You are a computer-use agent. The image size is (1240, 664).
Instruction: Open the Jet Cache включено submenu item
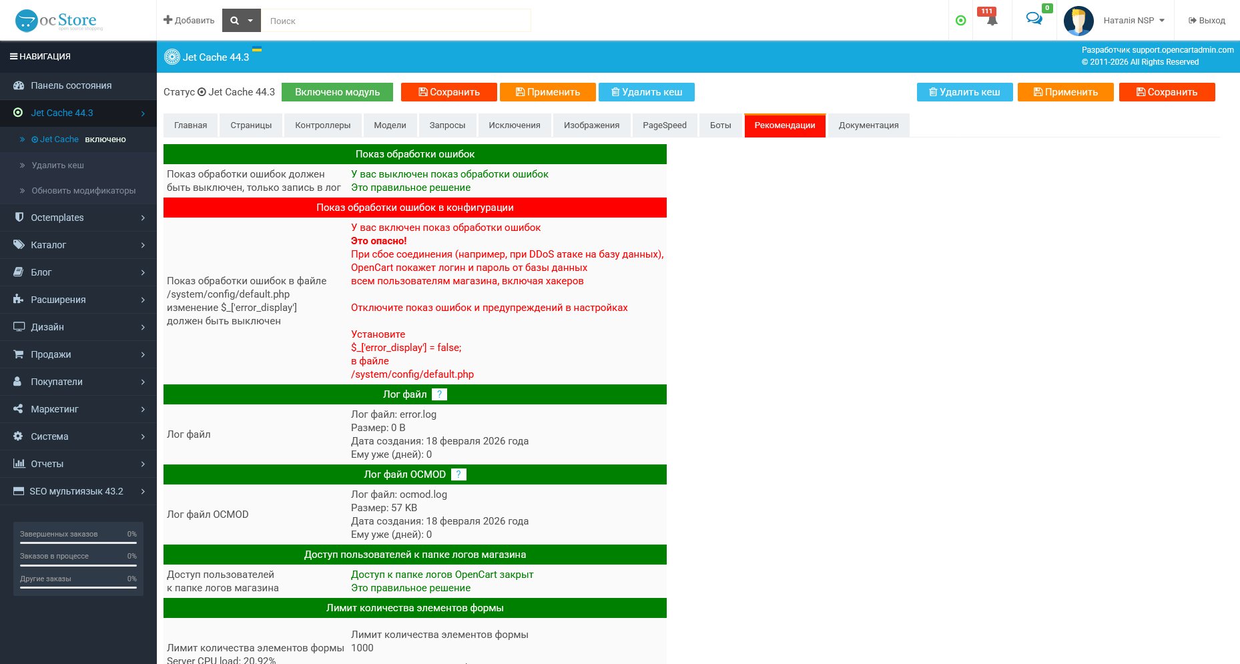click(x=78, y=139)
